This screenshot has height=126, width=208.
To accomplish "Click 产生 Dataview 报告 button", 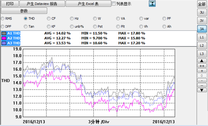I will 42,3.
